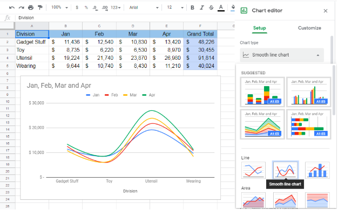
Task: Choose the second red area chart icon
Action: tap(286, 200)
